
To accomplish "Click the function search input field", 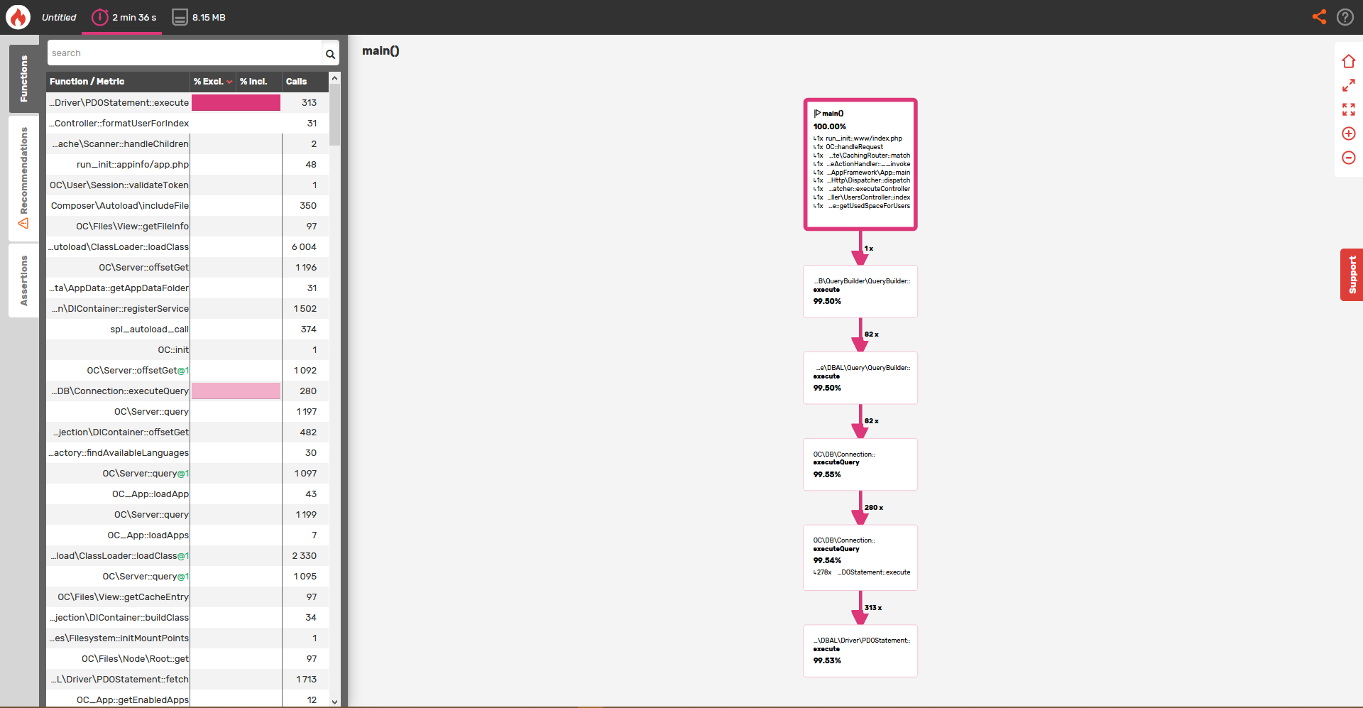I will (x=185, y=53).
